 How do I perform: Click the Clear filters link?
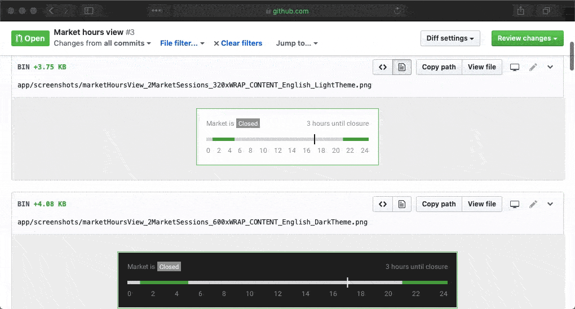click(238, 43)
